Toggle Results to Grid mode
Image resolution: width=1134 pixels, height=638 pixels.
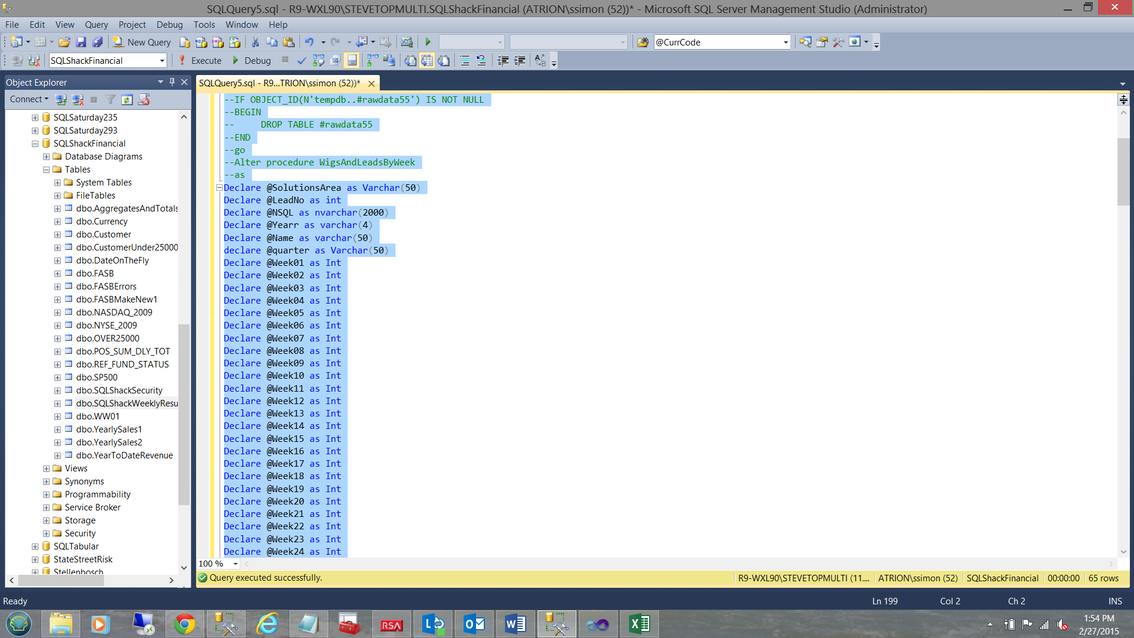pos(427,60)
